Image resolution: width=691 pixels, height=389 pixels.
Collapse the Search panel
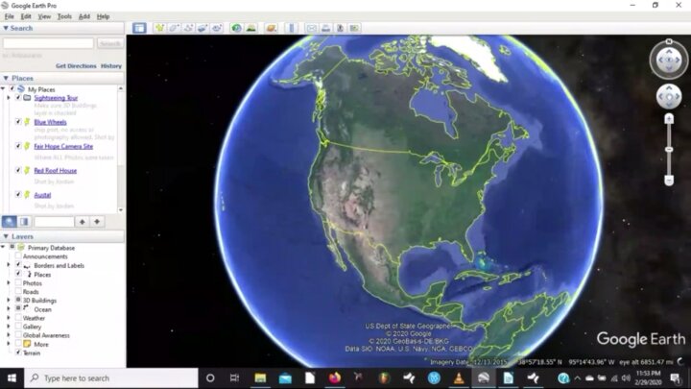coord(6,28)
